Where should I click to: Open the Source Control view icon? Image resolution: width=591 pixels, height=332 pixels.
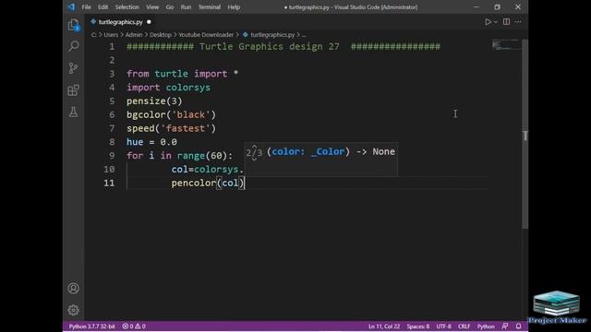[x=74, y=67]
